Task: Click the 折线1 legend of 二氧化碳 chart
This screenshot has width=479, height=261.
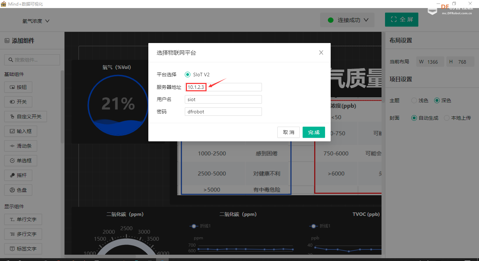Action: [x=200, y=226]
